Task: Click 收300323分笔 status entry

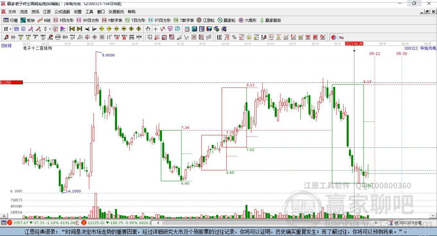Action: pos(405,223)
